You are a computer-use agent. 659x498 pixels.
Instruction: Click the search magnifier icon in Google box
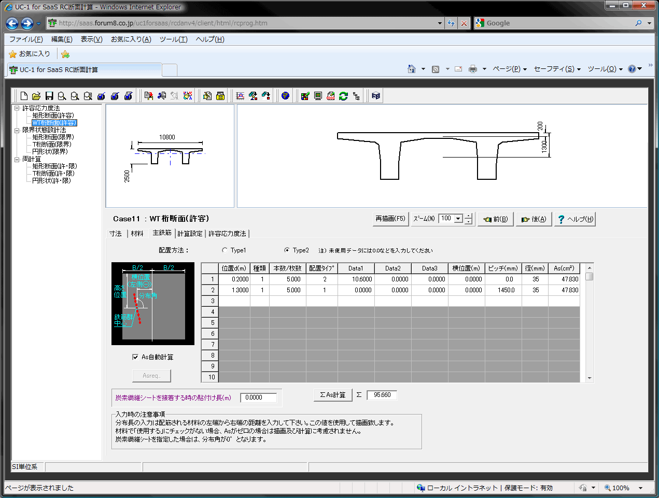tap(638, 23)
